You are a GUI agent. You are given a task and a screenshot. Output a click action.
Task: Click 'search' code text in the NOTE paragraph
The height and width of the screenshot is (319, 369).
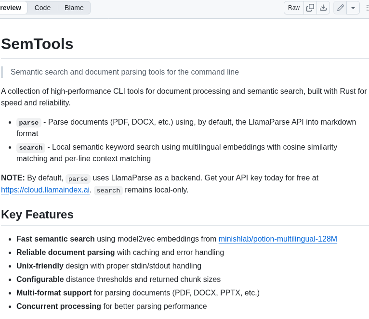(108, 190)
